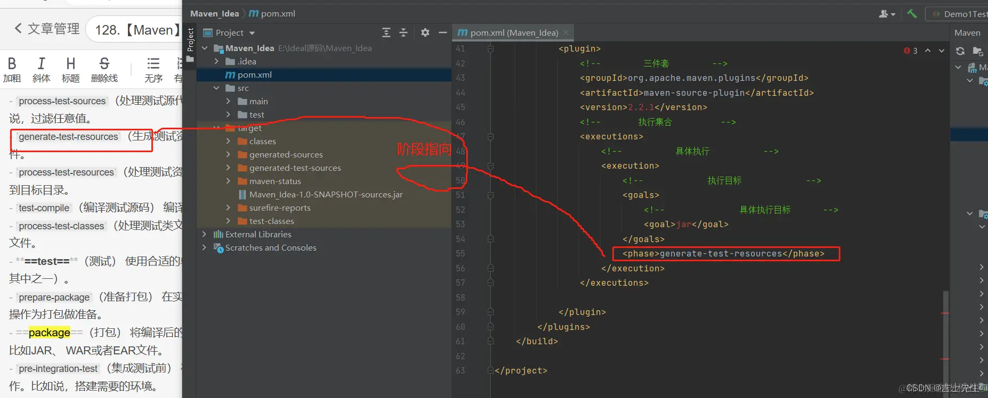Expand the test folder under src

pyautogui.click(x=228, y=115)
